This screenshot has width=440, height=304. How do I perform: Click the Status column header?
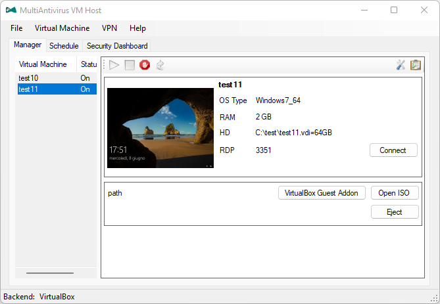click(x=87, y=64)
